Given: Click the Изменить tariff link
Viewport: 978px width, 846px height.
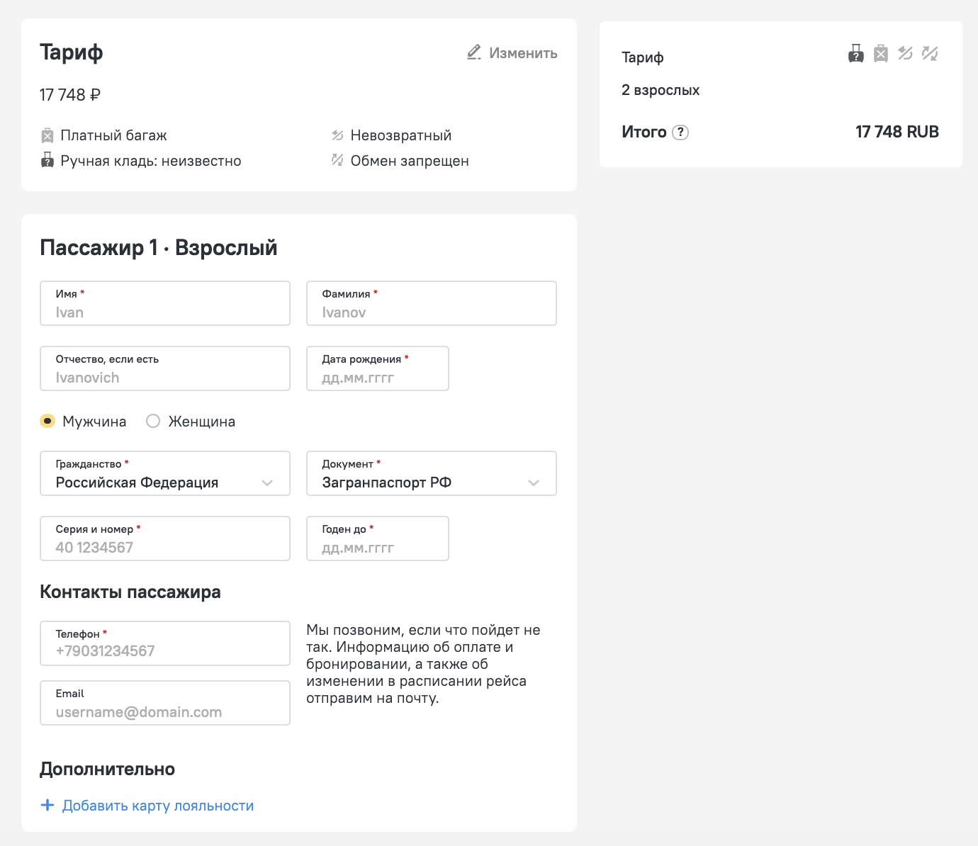Looking at the screenshot, I should tap(522, 53).
